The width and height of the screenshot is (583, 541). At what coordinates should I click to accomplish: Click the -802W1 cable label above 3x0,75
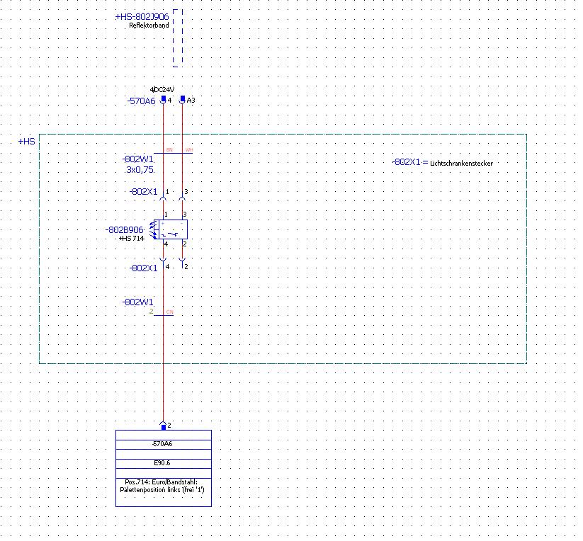pyautogui.click(x=139, y=161)
